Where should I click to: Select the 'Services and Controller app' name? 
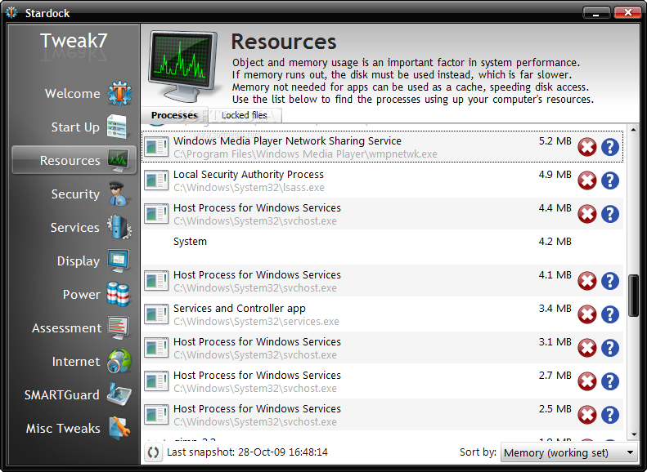click(240, 308)
